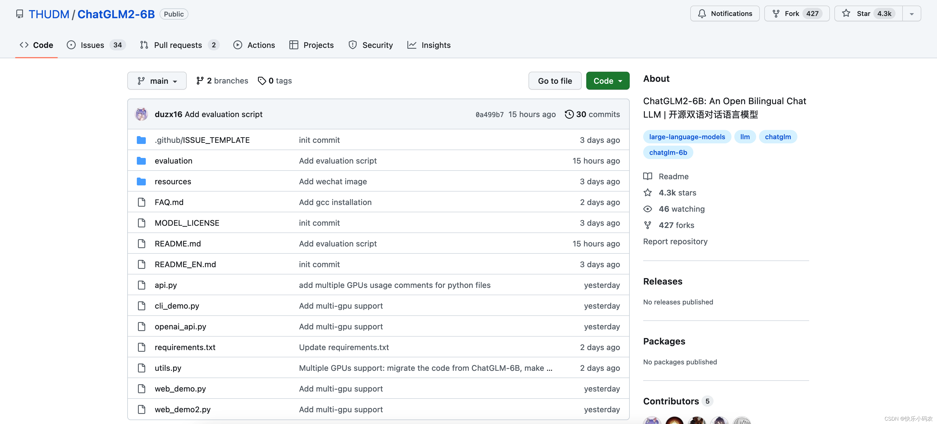Open the Releases section heading
Screen dimensions: 937x424
pos(662,281)
